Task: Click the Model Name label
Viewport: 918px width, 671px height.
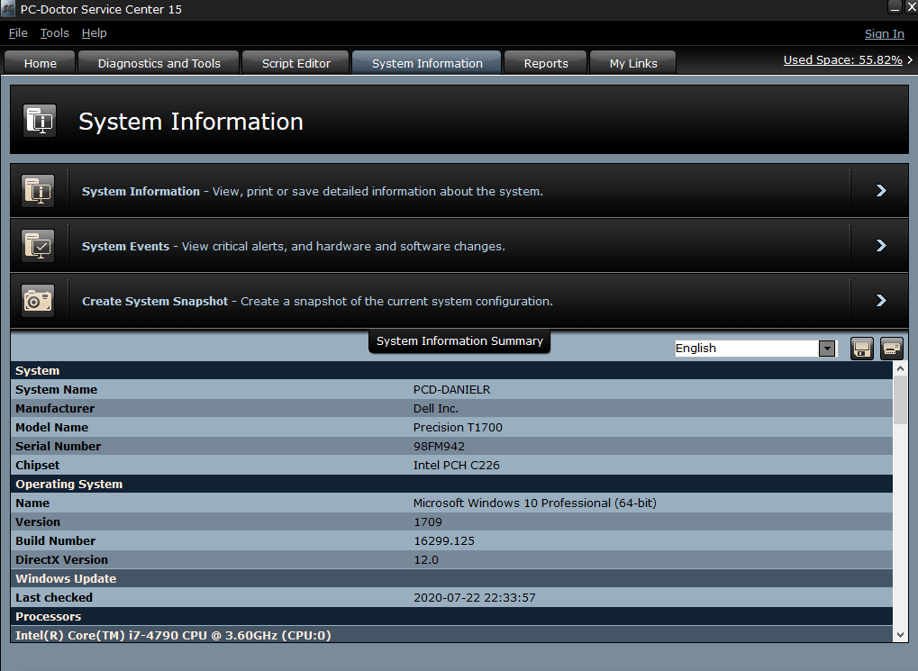Action: [51, 428]
